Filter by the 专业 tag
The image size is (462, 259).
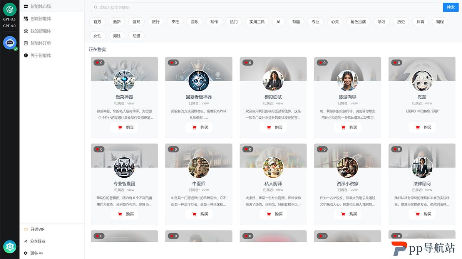(316, 22)
